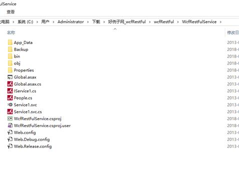Select the IService1.cs file name
This screenshot has width=239, height=183.
tap(25, 91)
